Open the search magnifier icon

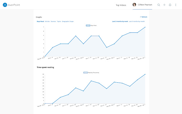[159, 5]
